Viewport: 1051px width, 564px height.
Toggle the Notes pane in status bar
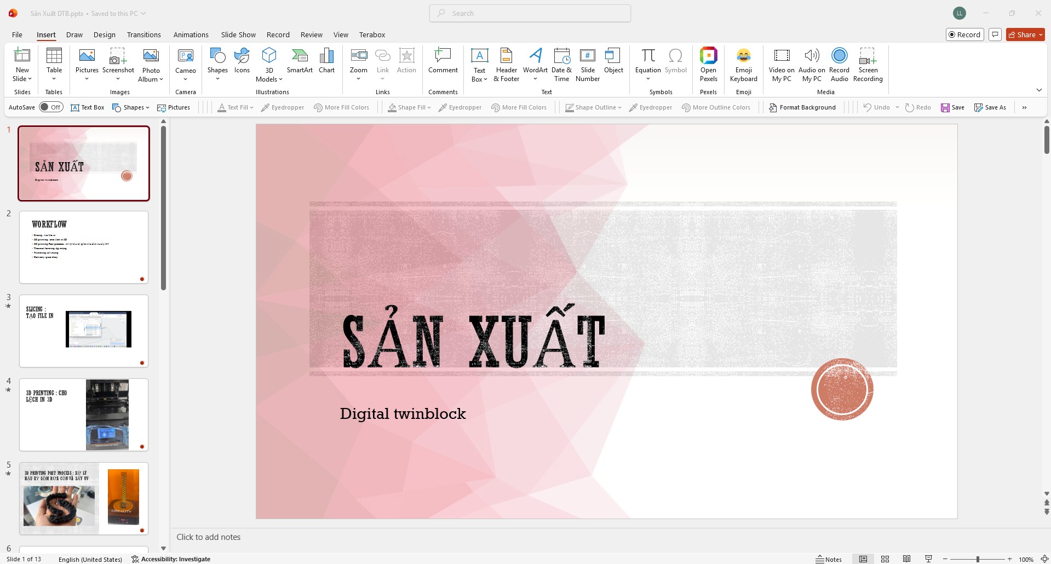pos(829,559)
